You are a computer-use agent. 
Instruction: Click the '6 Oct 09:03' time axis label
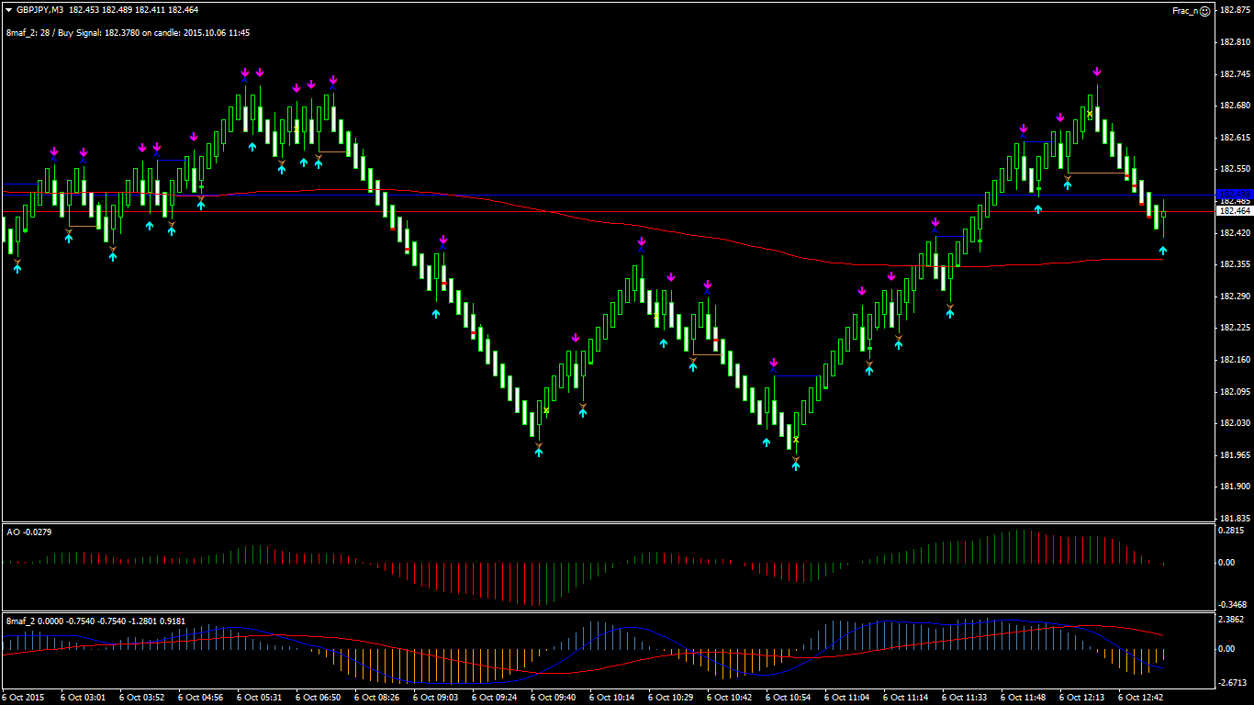click(x=436, y=698)
